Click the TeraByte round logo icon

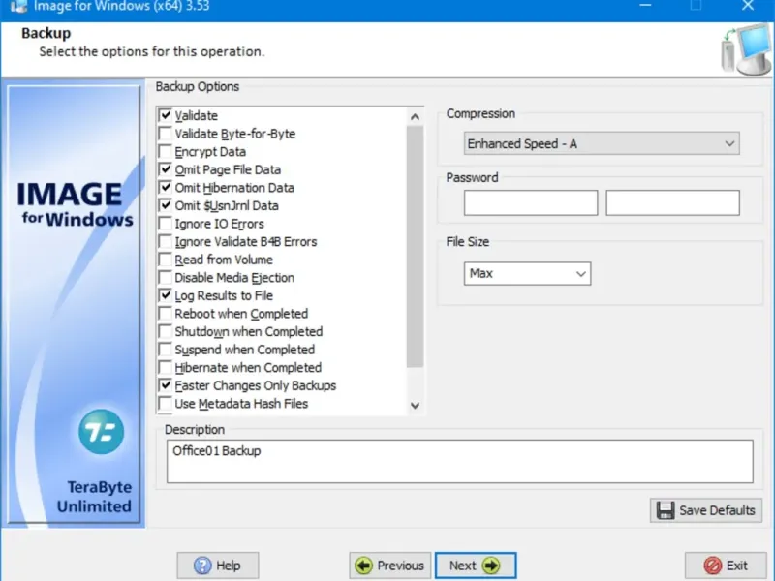pyautogui.click(x=101, y=432)
